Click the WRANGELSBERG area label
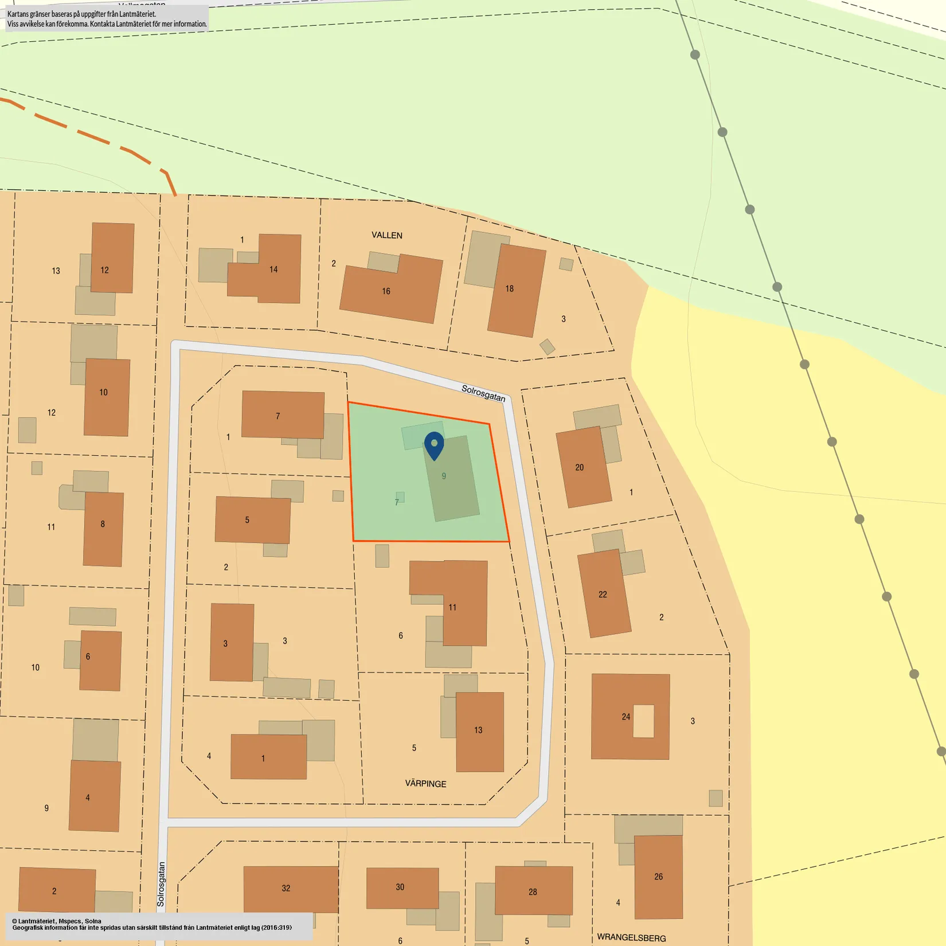The image size is (946, 946). pyautogui.click(x=631, y=937)
